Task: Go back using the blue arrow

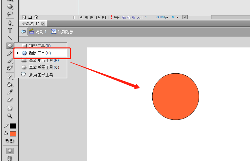Action: [x=23, y=32]
